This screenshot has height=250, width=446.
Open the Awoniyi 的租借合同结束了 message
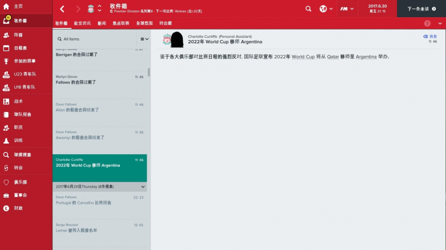pos(100,140)
